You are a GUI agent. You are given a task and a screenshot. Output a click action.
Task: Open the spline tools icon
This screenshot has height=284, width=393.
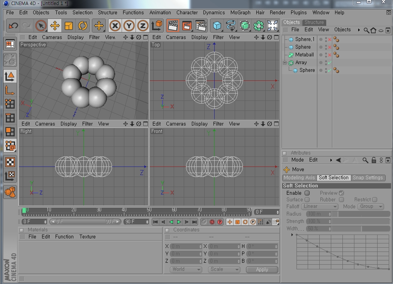[230, 26]
